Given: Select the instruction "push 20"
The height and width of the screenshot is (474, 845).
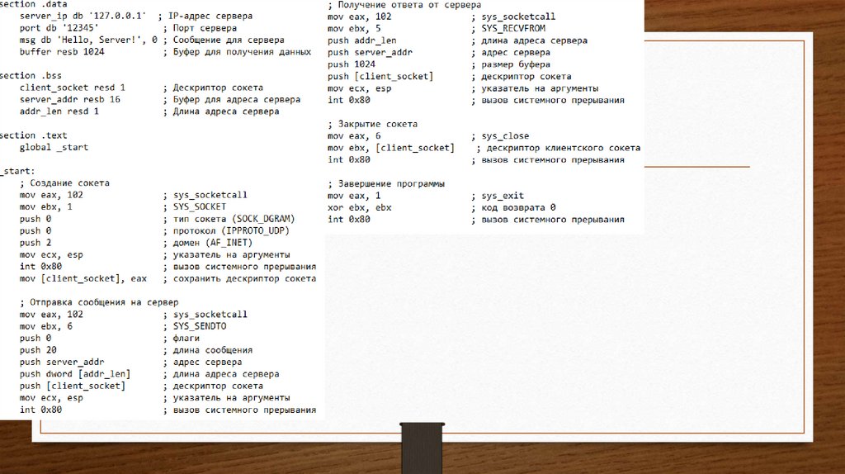Looking at the screenshot, I should click(38, 350).
